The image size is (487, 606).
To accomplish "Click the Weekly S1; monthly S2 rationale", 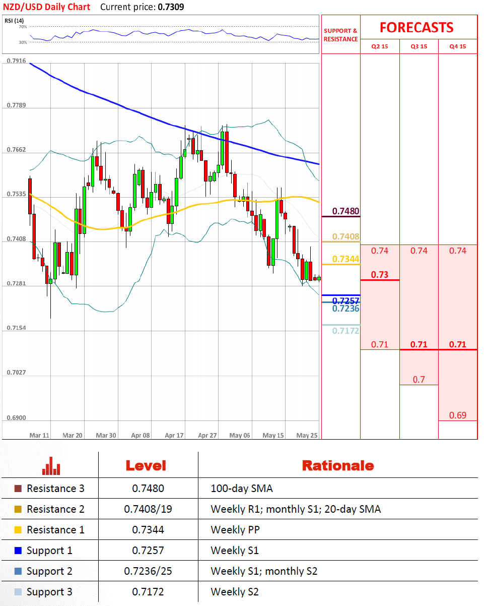I will click(x=264, y=571).
